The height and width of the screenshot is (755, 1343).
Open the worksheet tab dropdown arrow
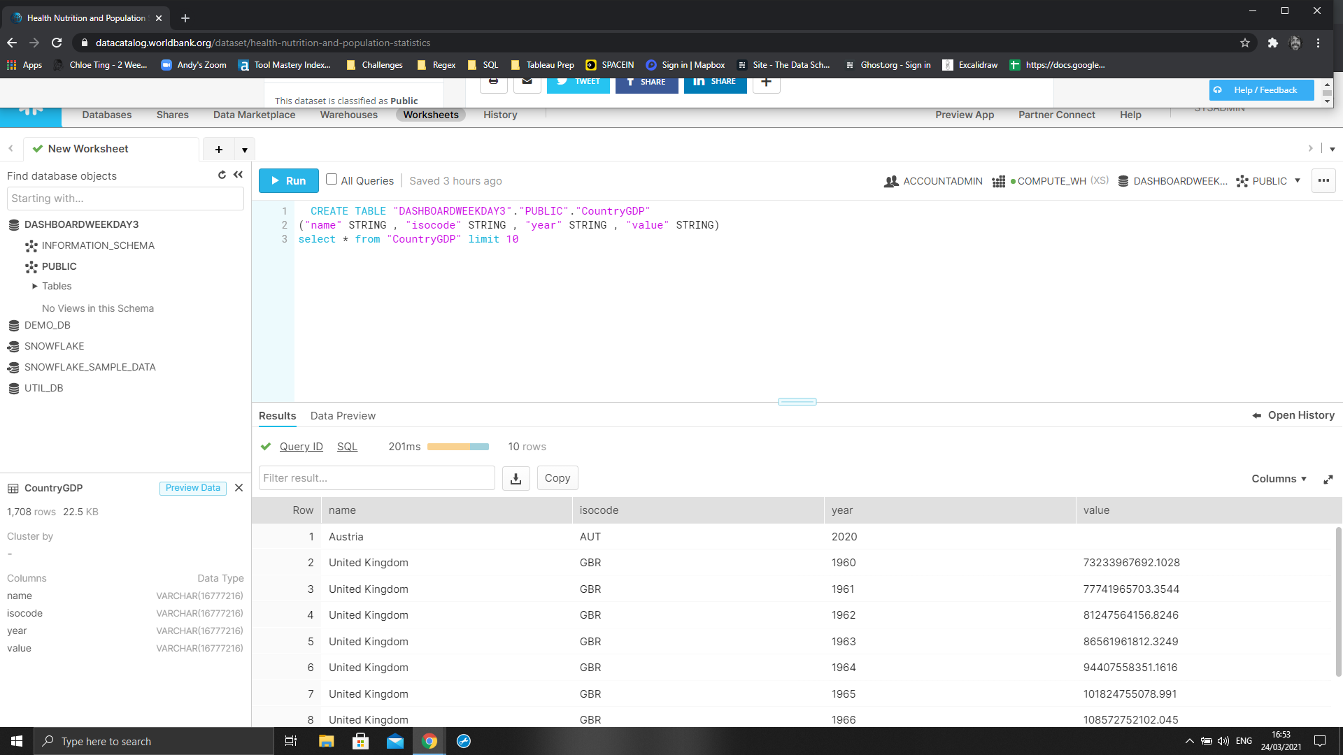(244, 150)
